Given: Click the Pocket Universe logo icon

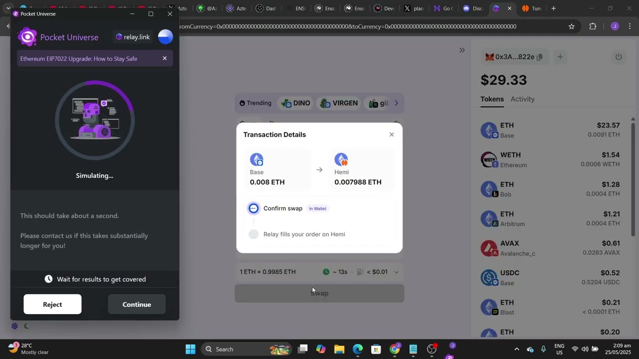Looking at the screenshot, I should [x=27, y=37].
